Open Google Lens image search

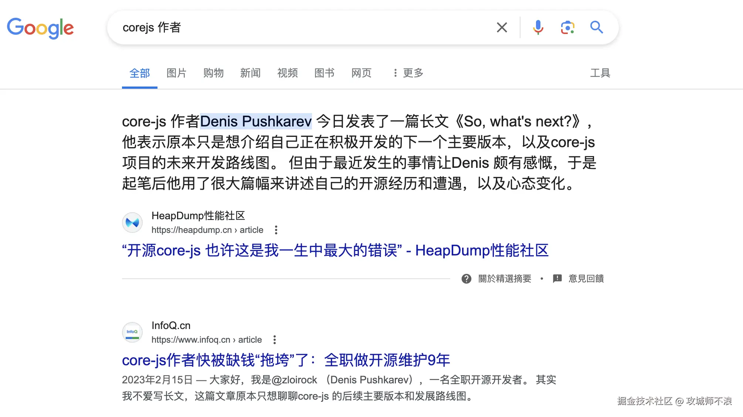(x=567, y=27)
